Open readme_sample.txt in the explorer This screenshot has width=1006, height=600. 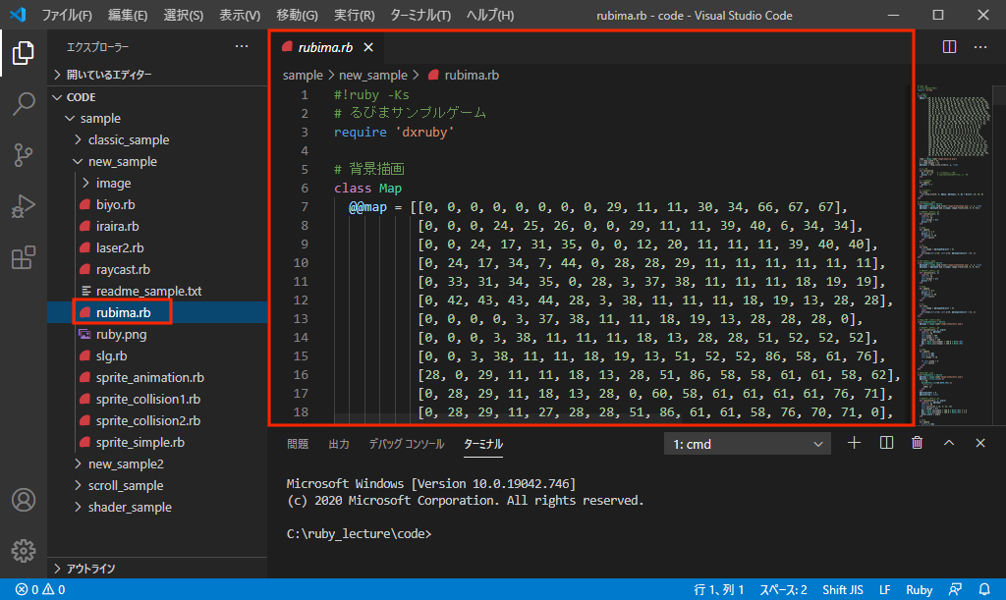157,291
